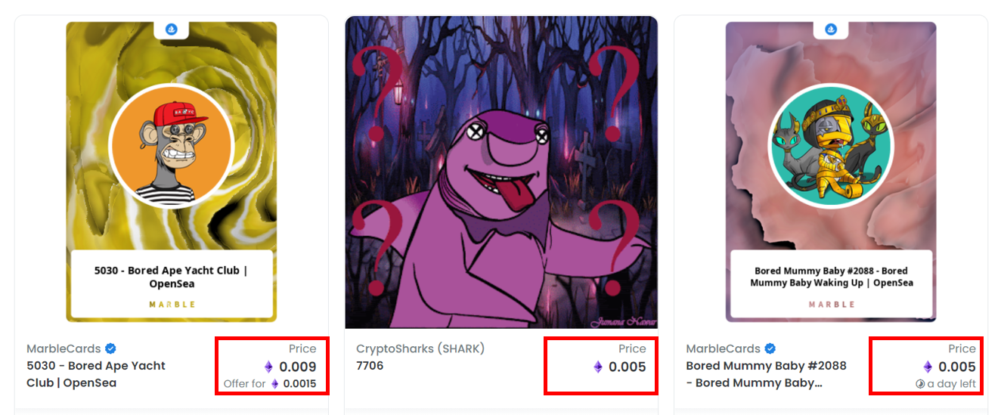1001x415 pixels.
Task: Open the MarbleCards collection on Bored Ape listing
Action: point(64,348)
